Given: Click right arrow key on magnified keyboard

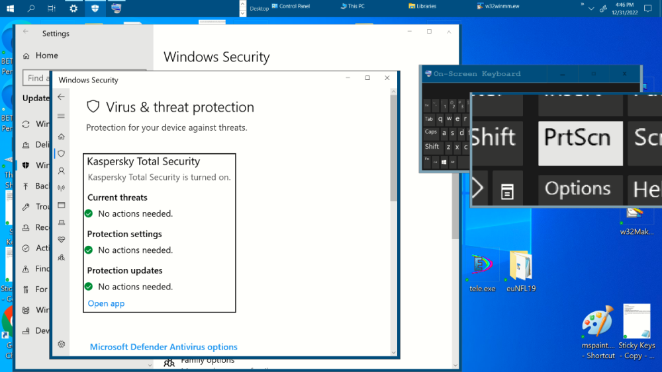Looking at the screenshot, I should tap(479, 188).
